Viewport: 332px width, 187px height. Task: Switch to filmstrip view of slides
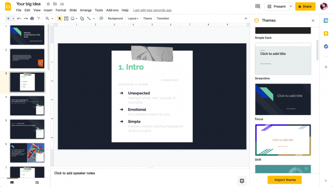pyautogui.click(x=12, y=183)
